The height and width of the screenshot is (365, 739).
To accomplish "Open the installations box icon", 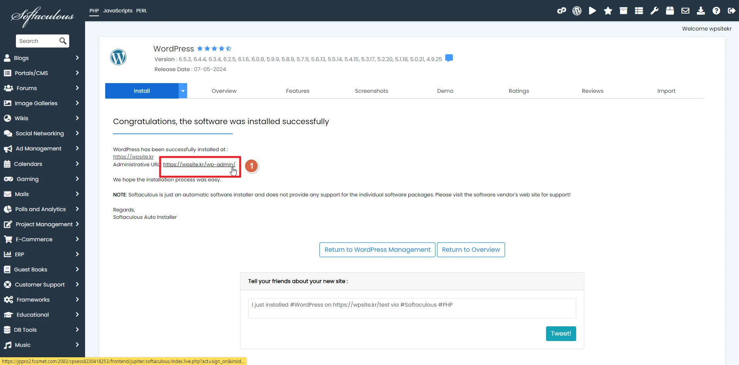I will tap(623, 11).
